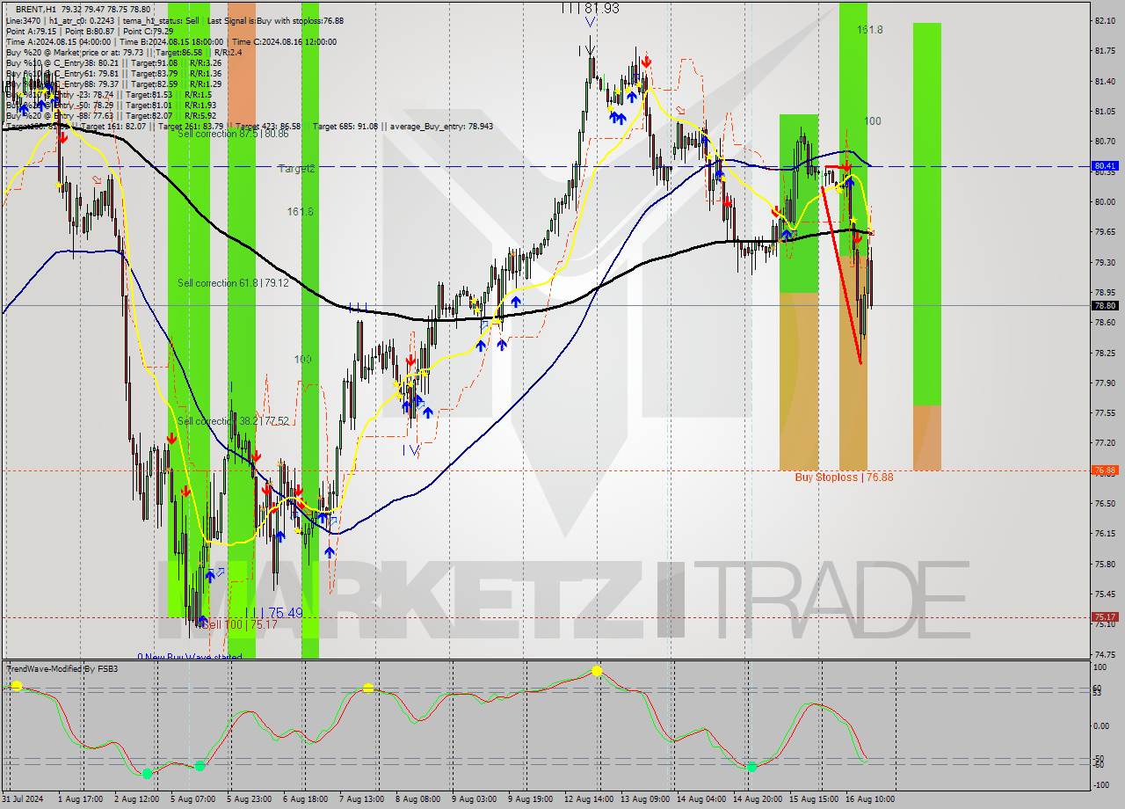1125x809 pixels.
Task: Click the yellow TrendWave dot near 7 Aug 13:00
Action: (x=368, y=689)
